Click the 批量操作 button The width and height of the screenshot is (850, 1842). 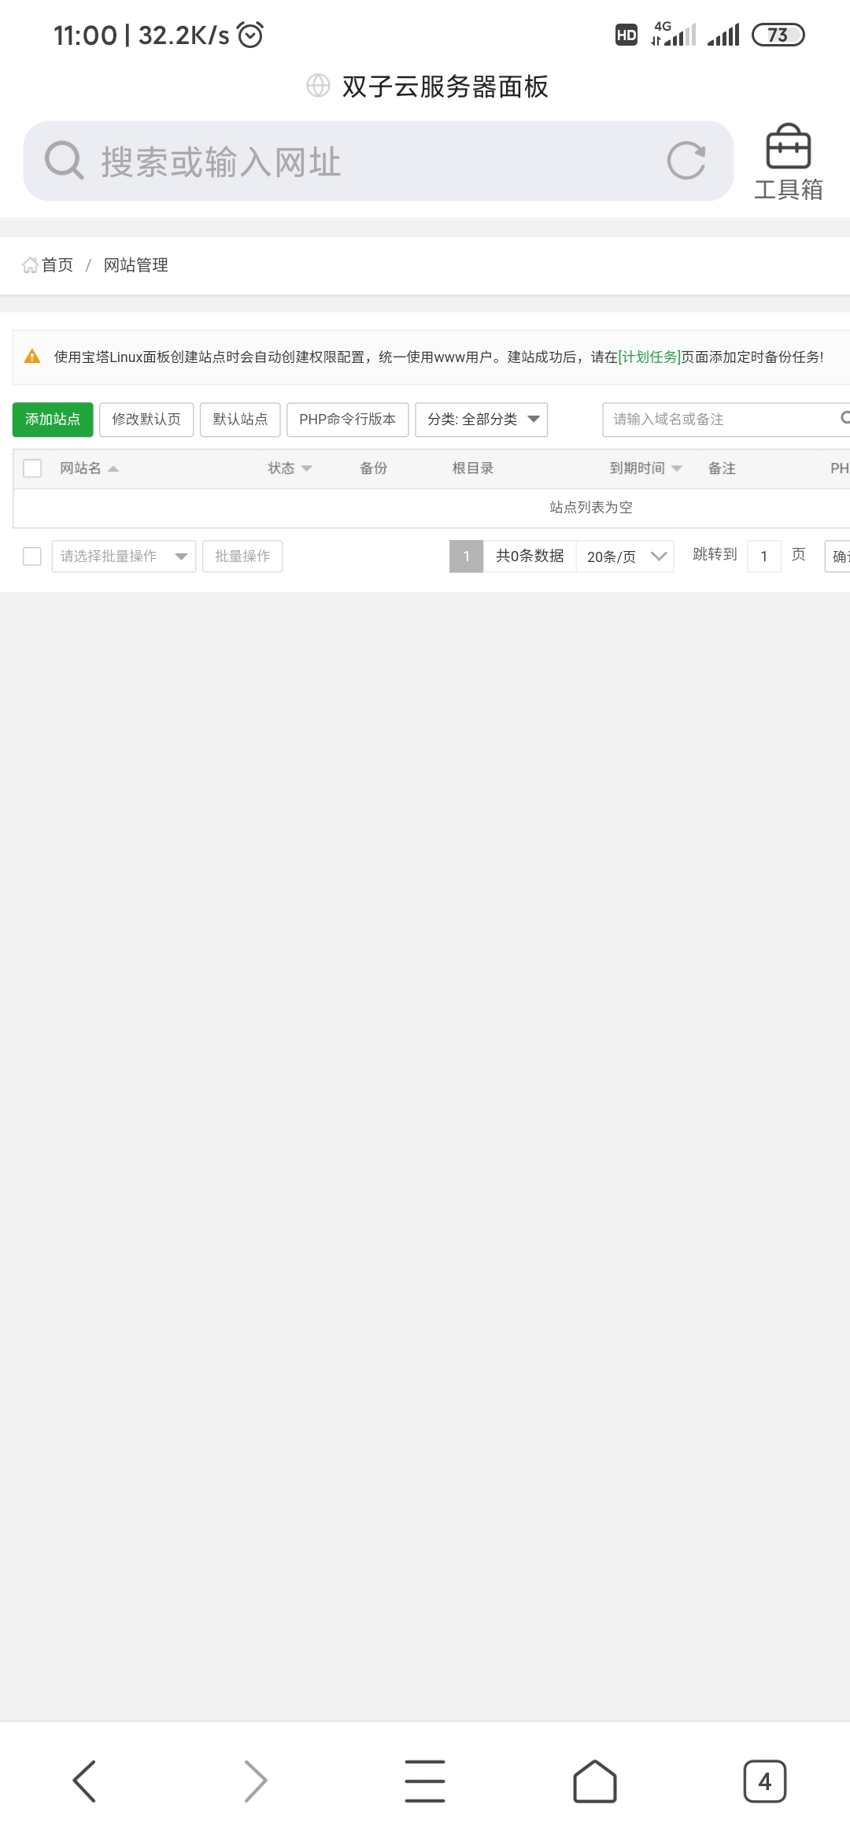(x=242, y=557)
